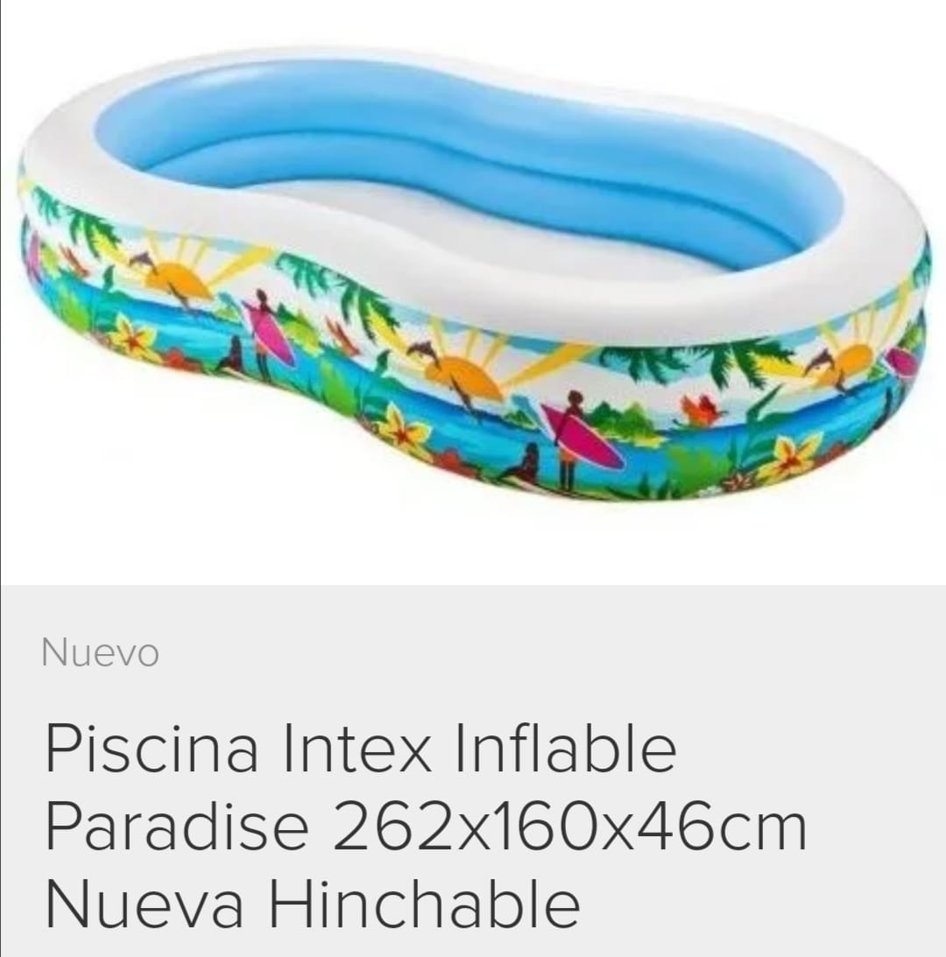Viewport: 946px width, 957px height.
Task: Click the pink surfboard on the pool's left side
Action: pos(272,334)
